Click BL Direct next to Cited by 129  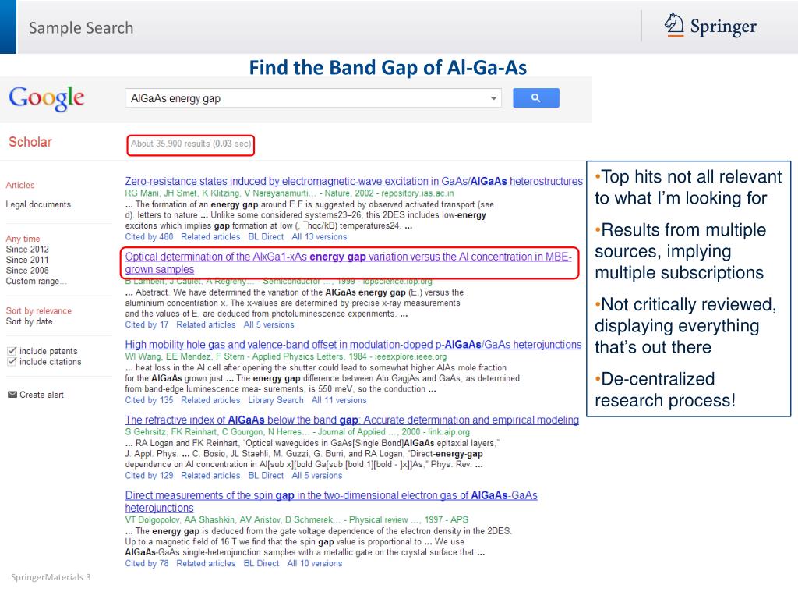point(267,476)
